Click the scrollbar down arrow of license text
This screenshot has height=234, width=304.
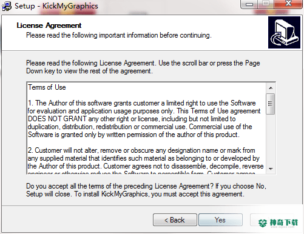(271, 169)
